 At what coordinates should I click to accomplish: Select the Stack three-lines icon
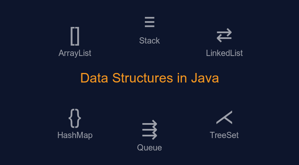tap(149, 22)
